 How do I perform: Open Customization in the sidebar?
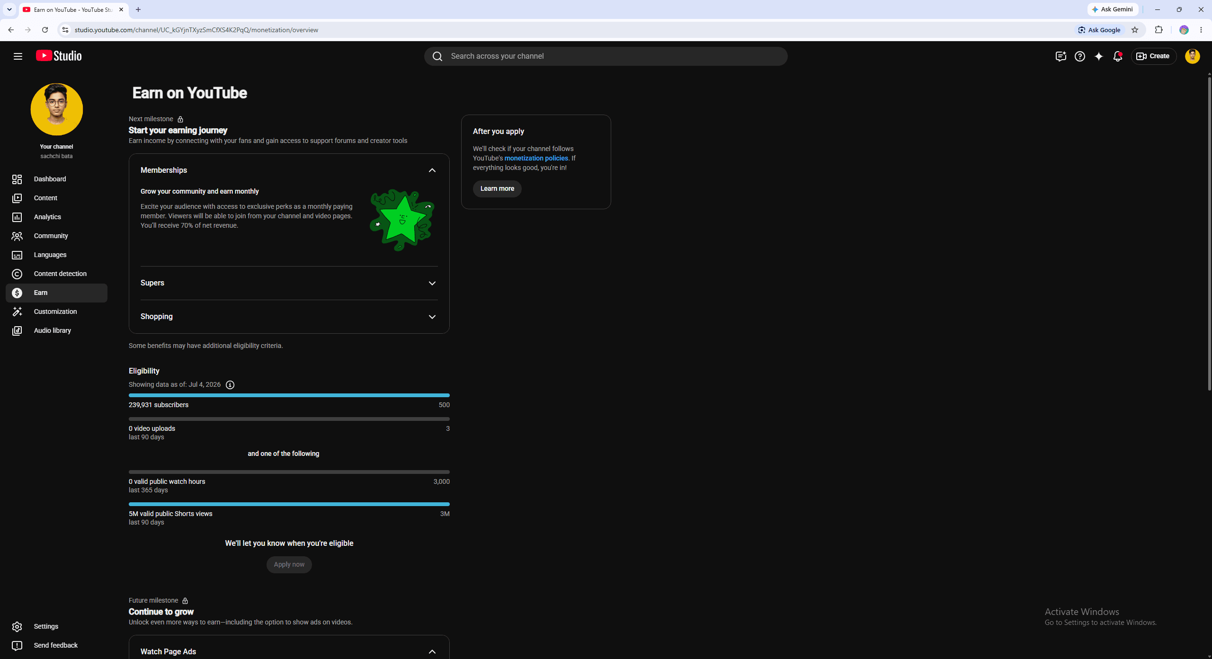(56, 312)
